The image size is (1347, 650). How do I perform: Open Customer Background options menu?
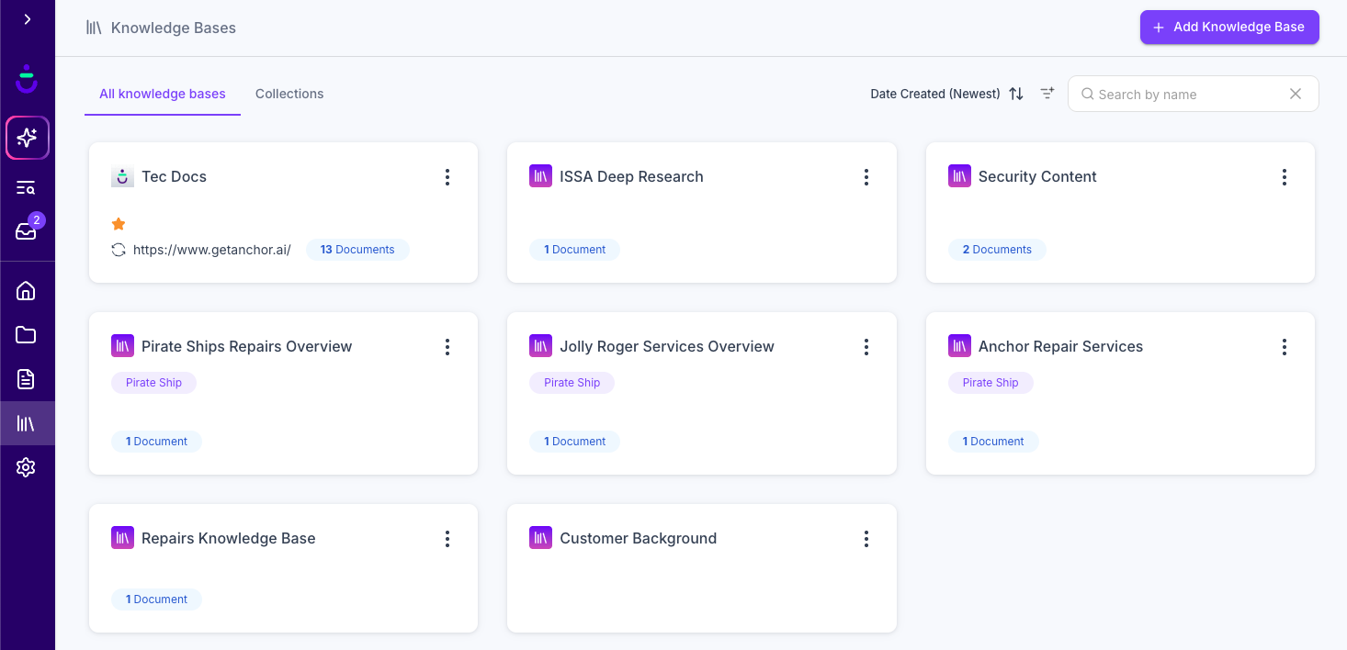[x=866, y=539]
